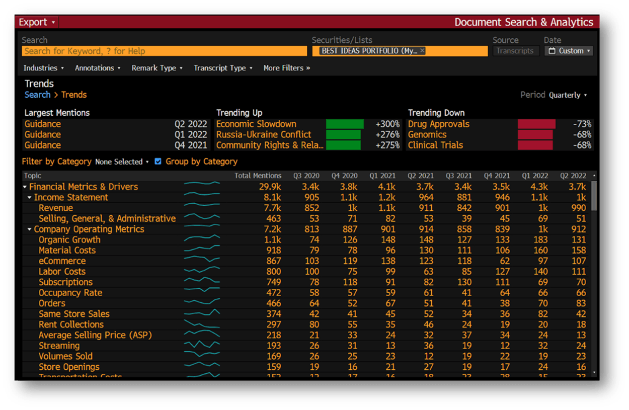The height and width of the screenshot is (410, 629).
Task: Click the red bar beside Drug Approvals
Action: (536, 124)
